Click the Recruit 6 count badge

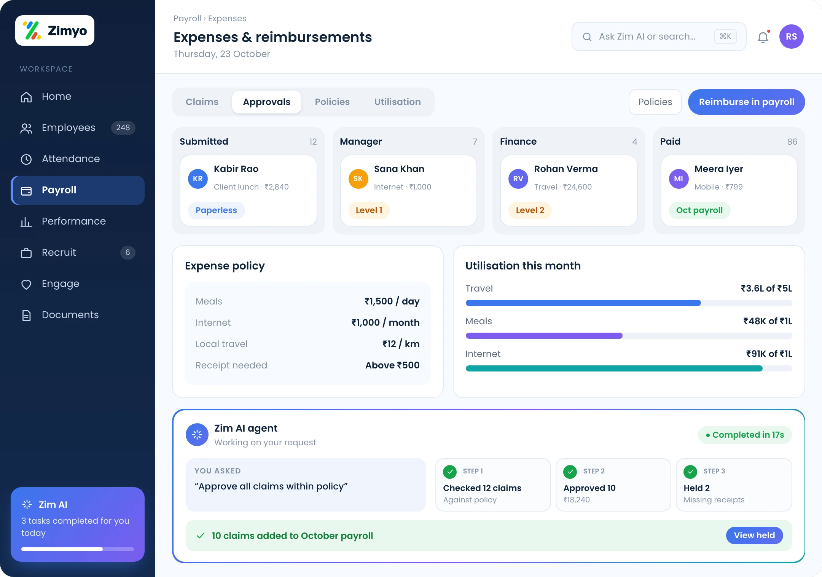point(127,253)
